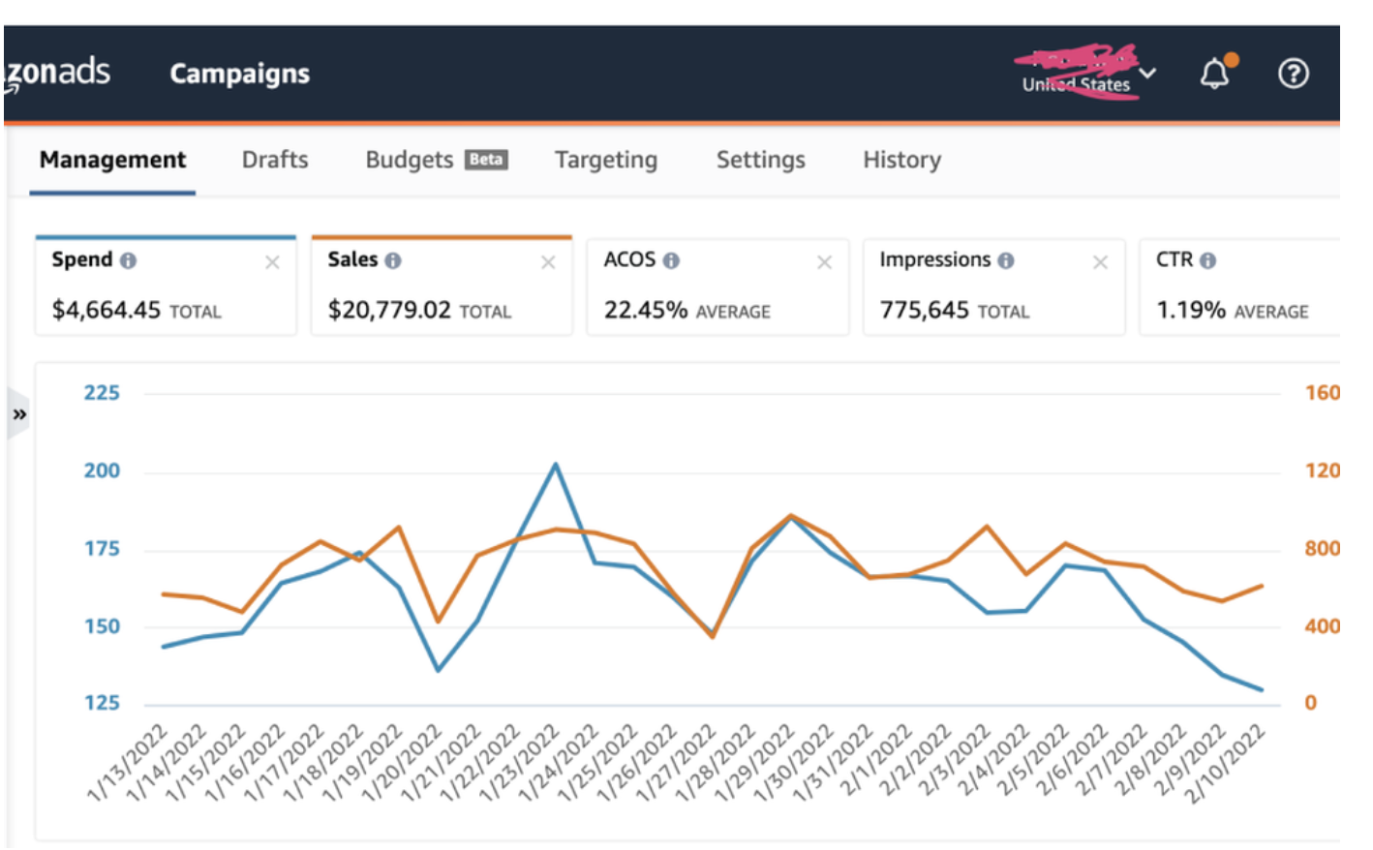Open the Budgets Beta tab

(437, 160)
